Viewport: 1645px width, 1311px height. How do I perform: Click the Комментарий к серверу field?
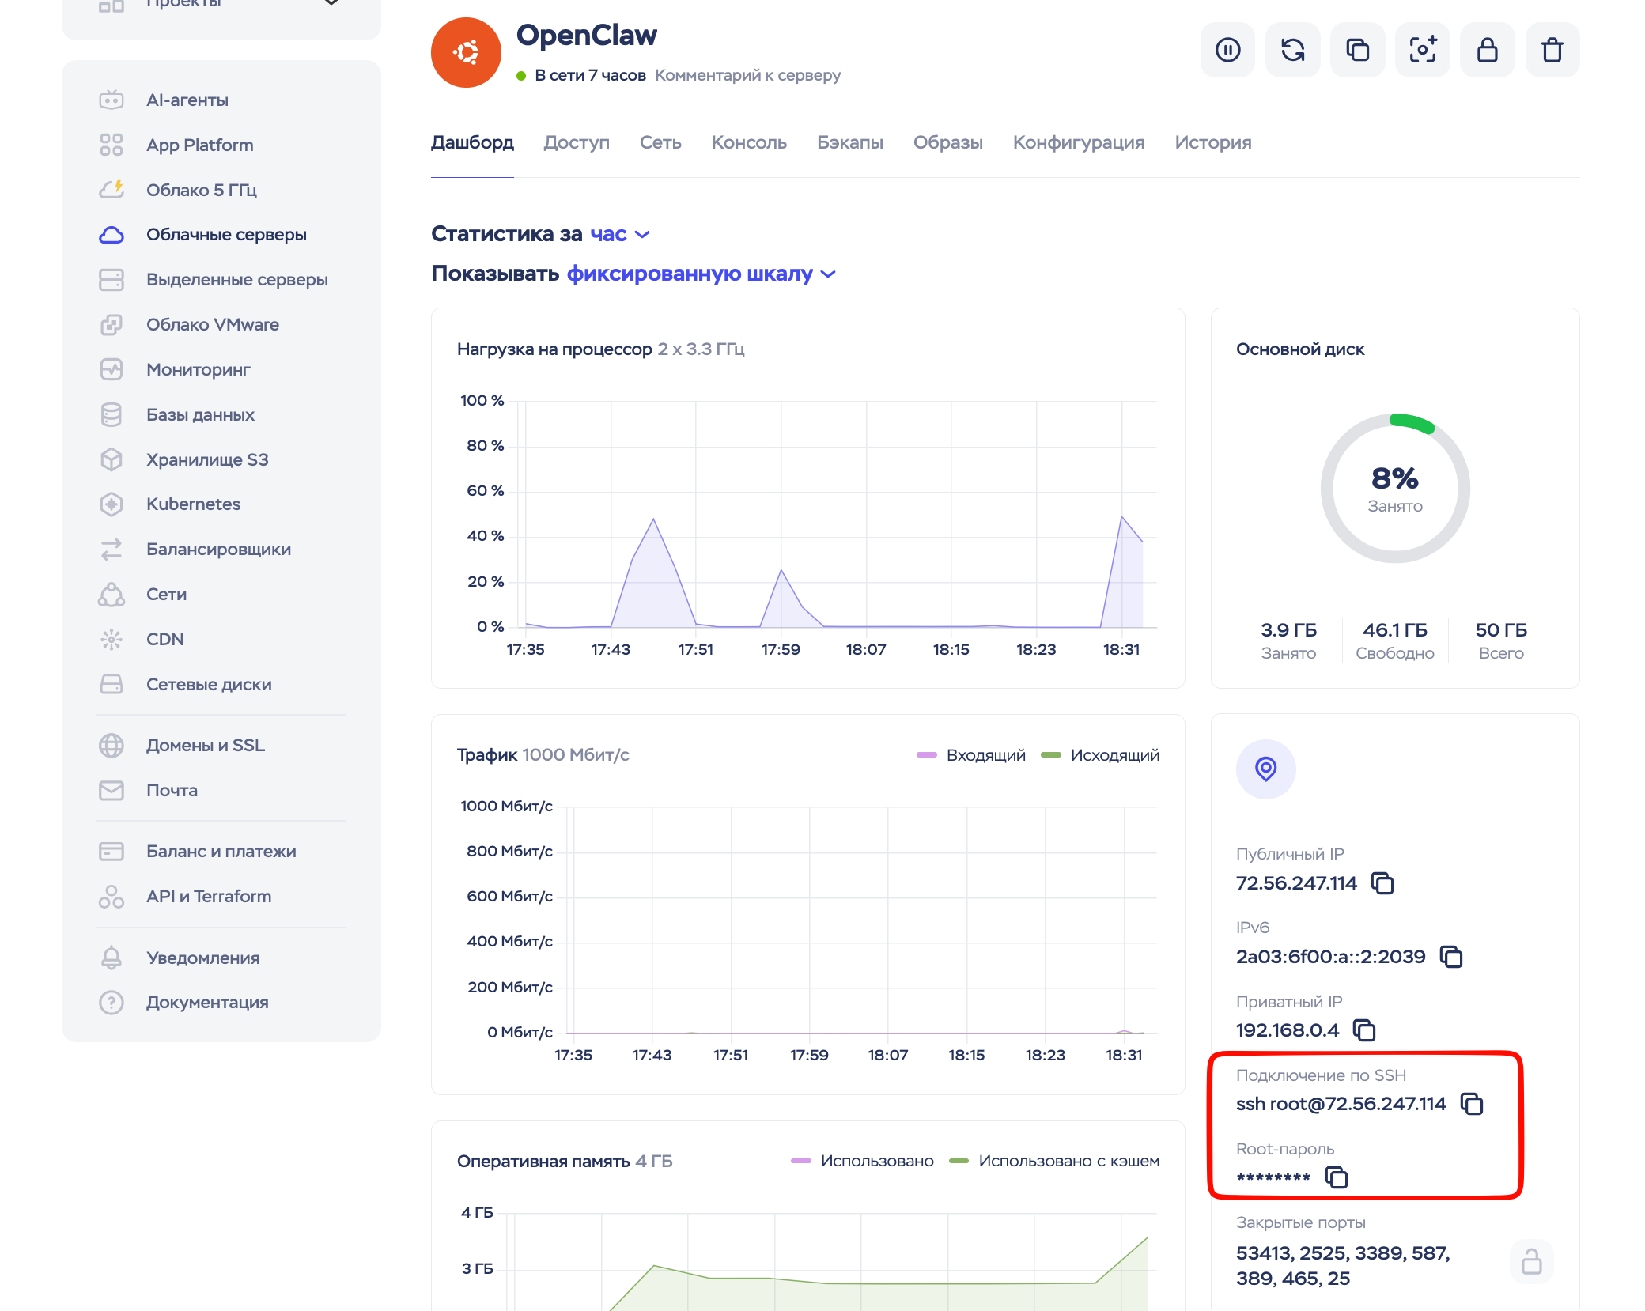[x=748, y=75]
